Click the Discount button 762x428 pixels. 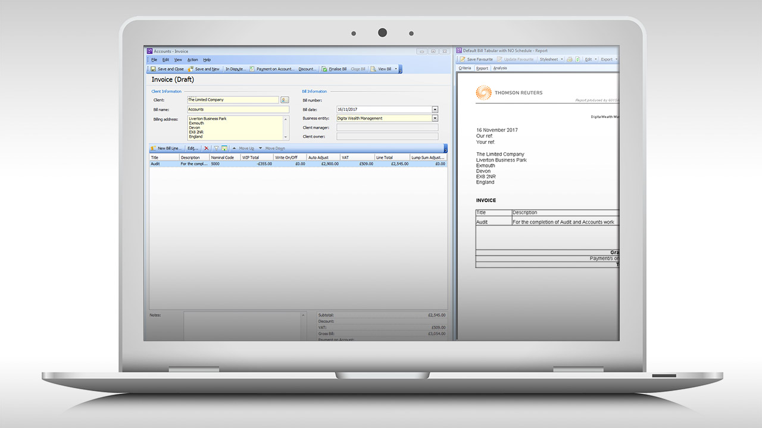308,69
